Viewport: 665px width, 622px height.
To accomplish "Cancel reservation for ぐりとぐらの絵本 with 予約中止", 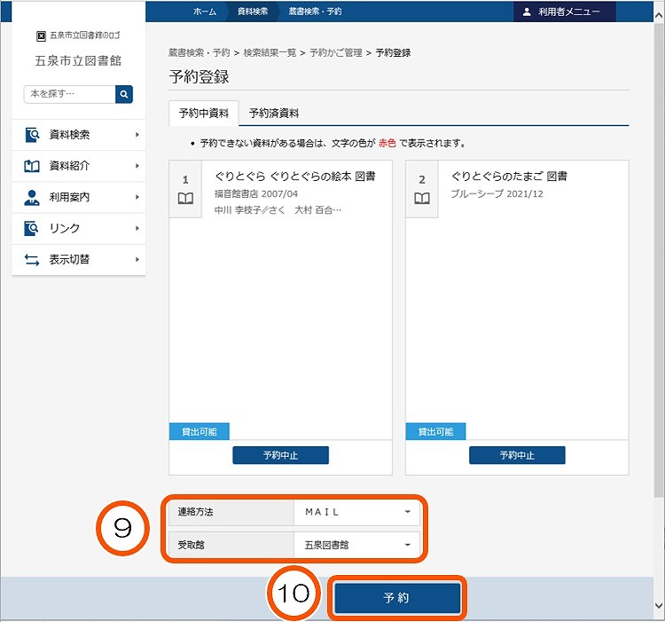I will (x=281, y=455).
